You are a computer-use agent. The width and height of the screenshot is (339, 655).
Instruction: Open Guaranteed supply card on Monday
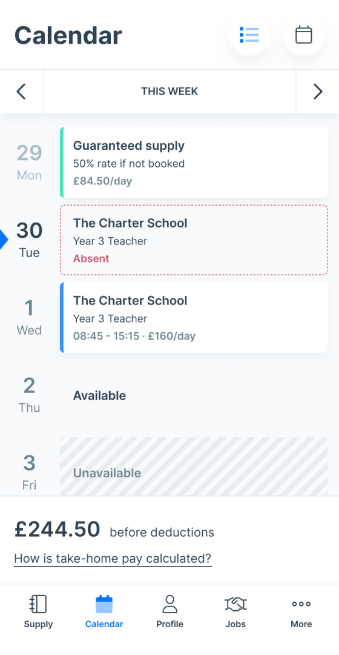(194, 163)
